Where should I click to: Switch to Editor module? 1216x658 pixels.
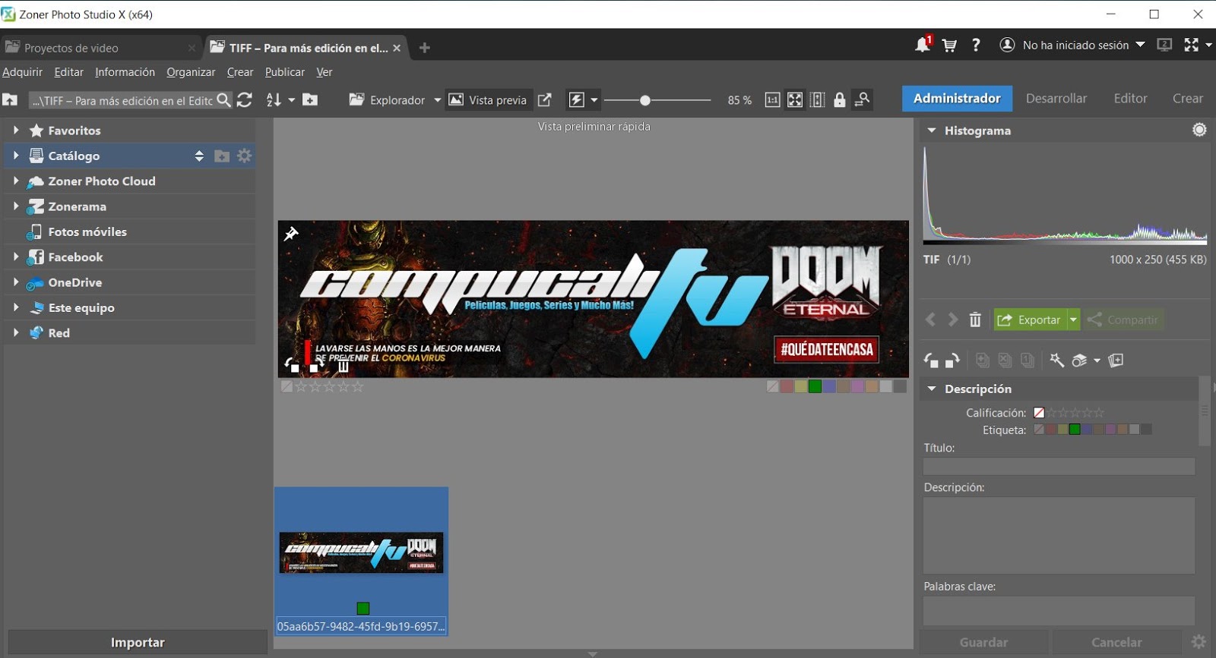pyautogui.click(x=1130, y=99)
